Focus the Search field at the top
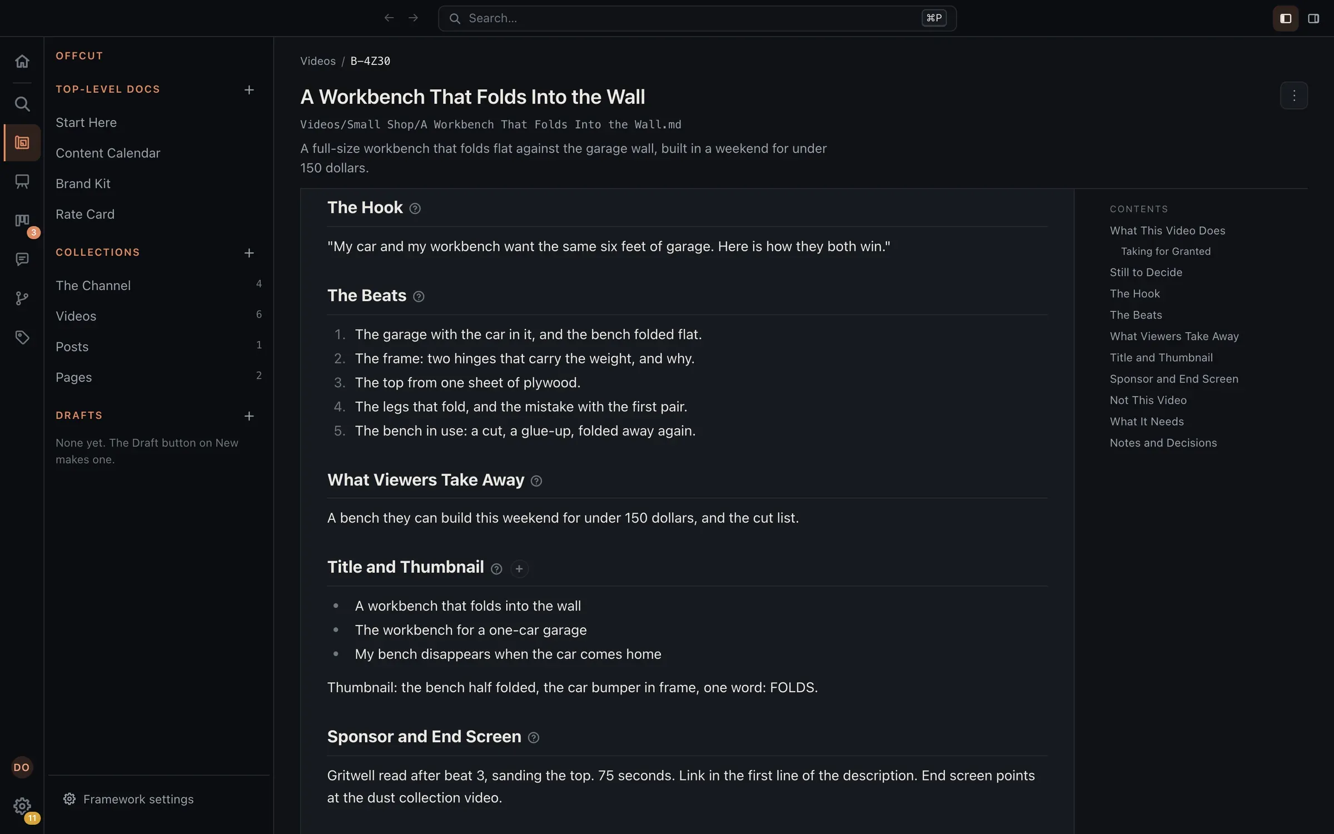The height and width of the screenshot is (834, 1334). click(697, 18)
